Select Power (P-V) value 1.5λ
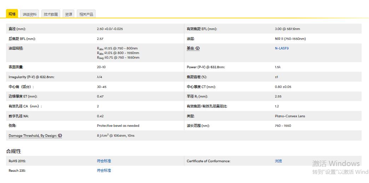This screenshot has height=183, width=369. click(278, 67)
